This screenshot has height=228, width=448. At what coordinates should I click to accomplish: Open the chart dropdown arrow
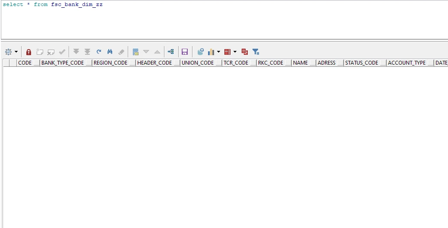[x=218, y=52]
